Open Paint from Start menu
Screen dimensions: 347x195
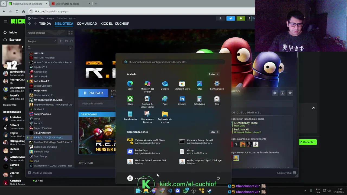(x=165, y=100)
